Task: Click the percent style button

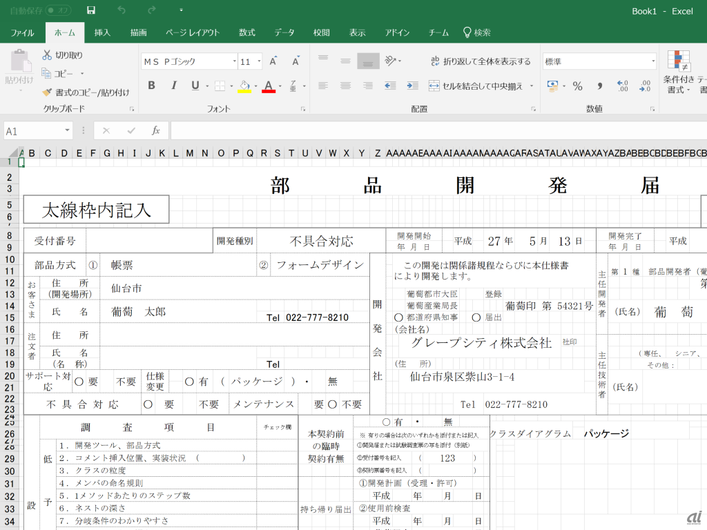Action: [x=578, y=86]
